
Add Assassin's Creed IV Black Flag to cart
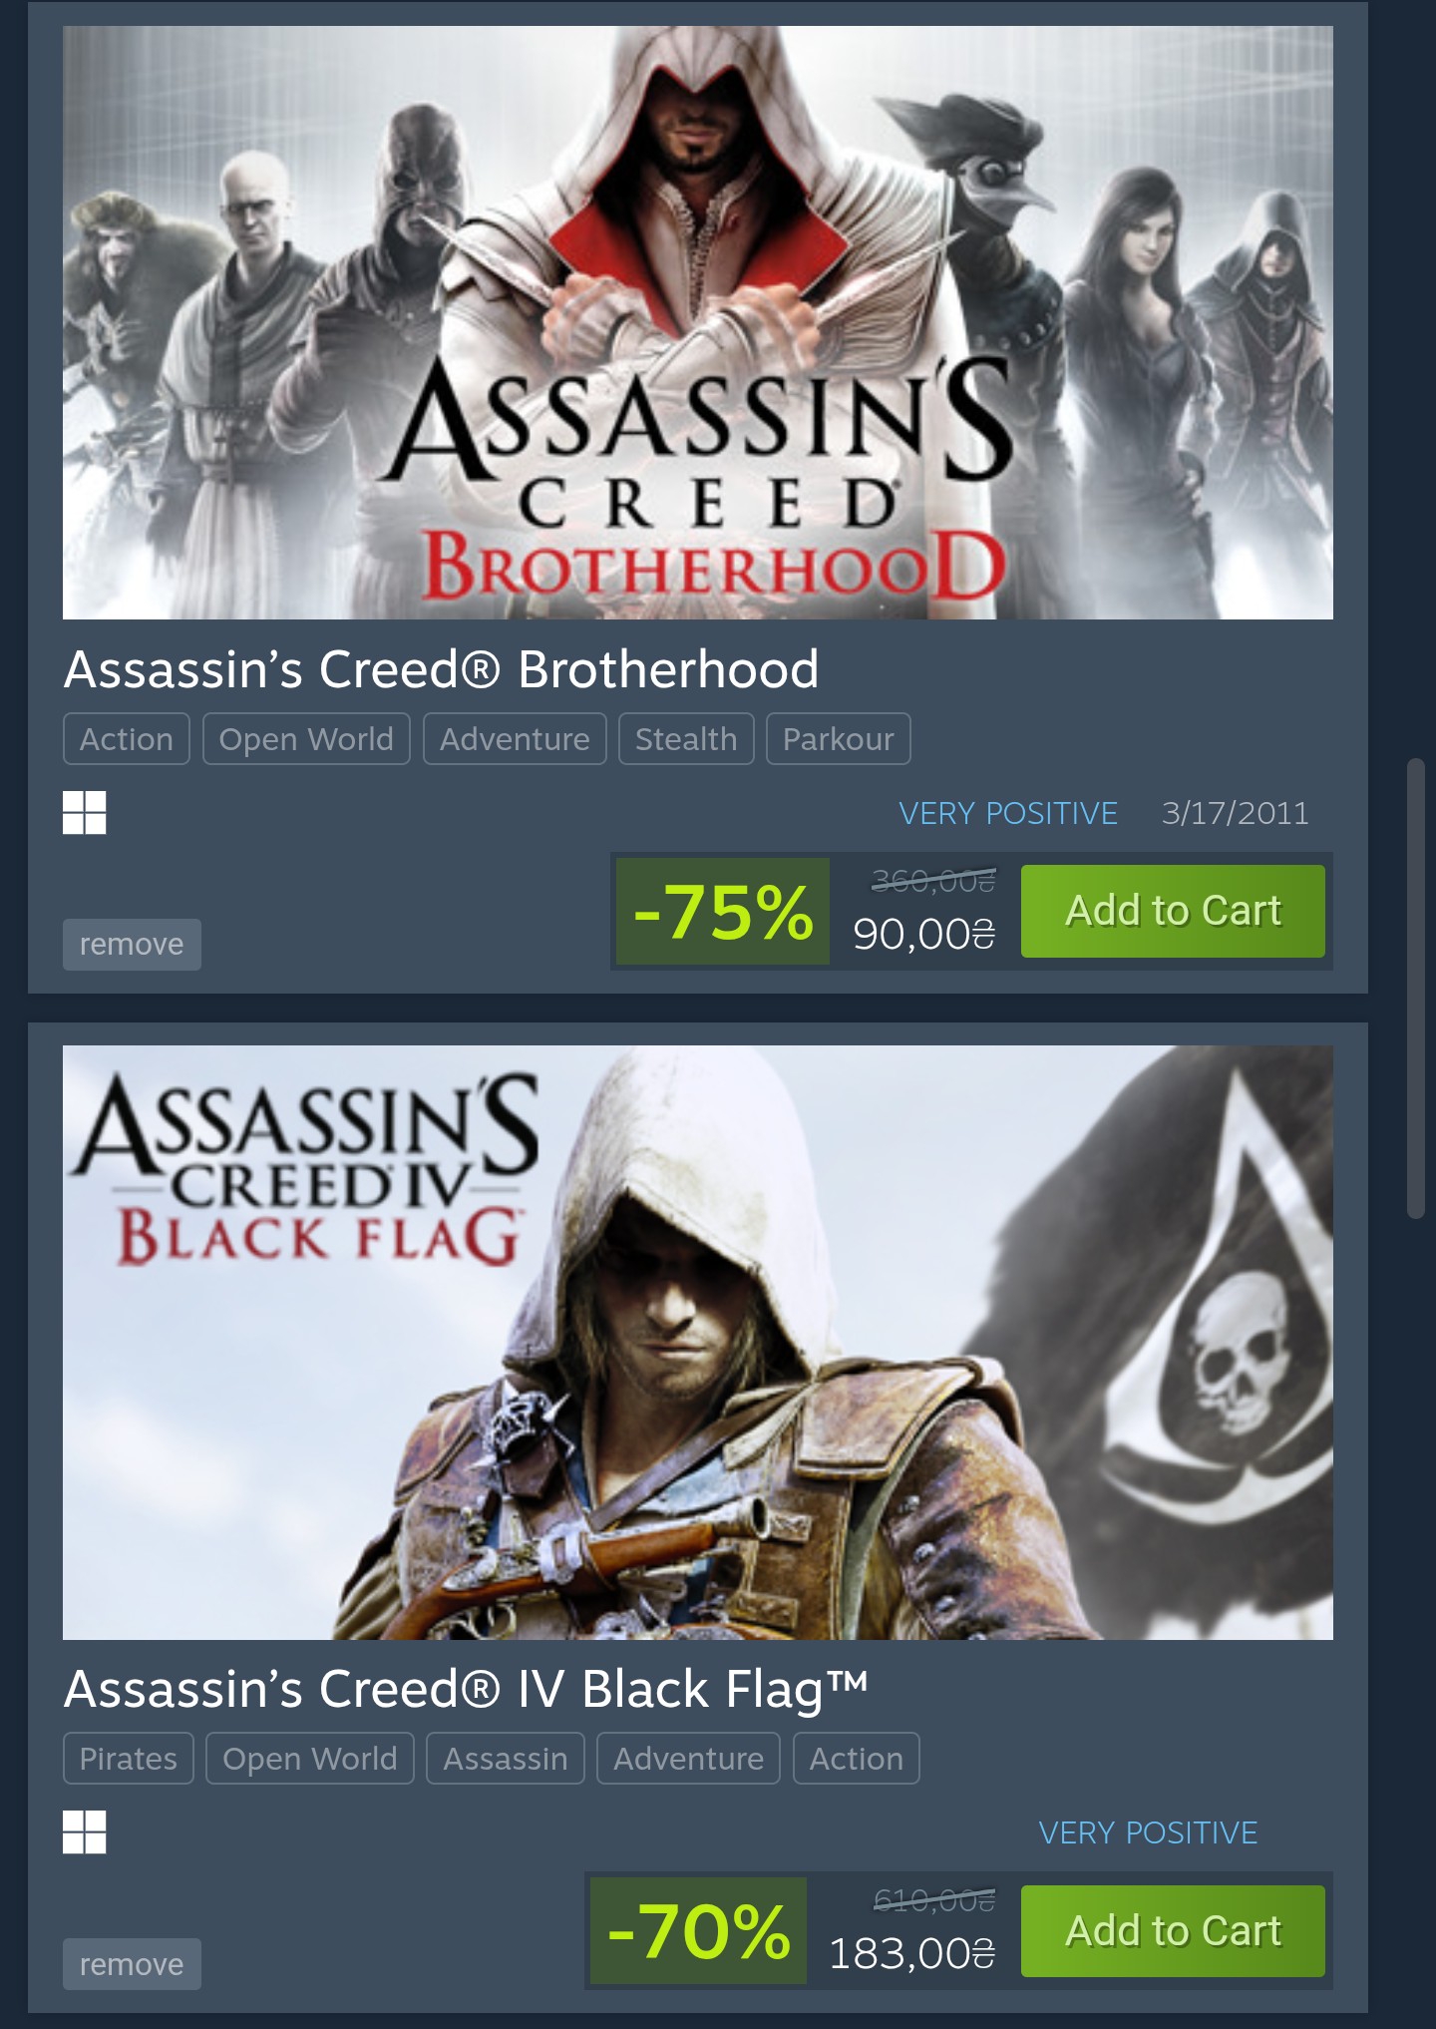1173,1930
